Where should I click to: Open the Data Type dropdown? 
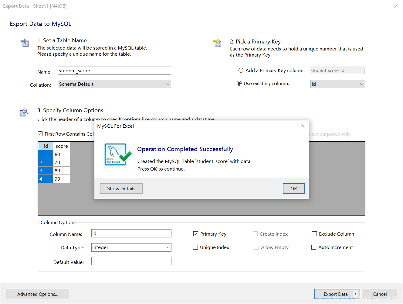(x=131, y=247)
